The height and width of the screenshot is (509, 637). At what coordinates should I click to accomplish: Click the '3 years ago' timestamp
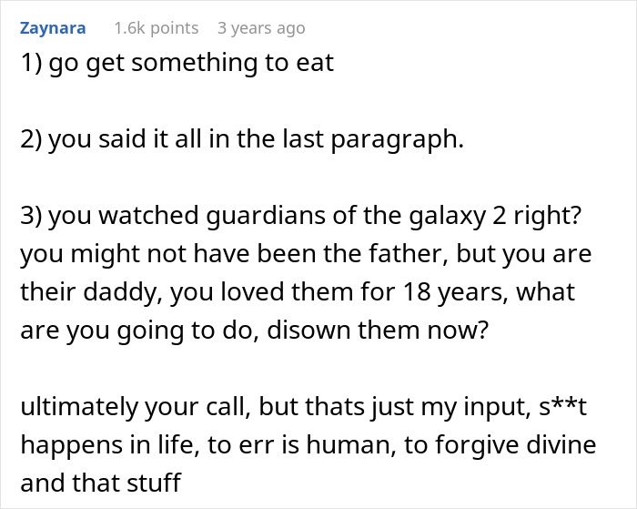pos(261,28)
